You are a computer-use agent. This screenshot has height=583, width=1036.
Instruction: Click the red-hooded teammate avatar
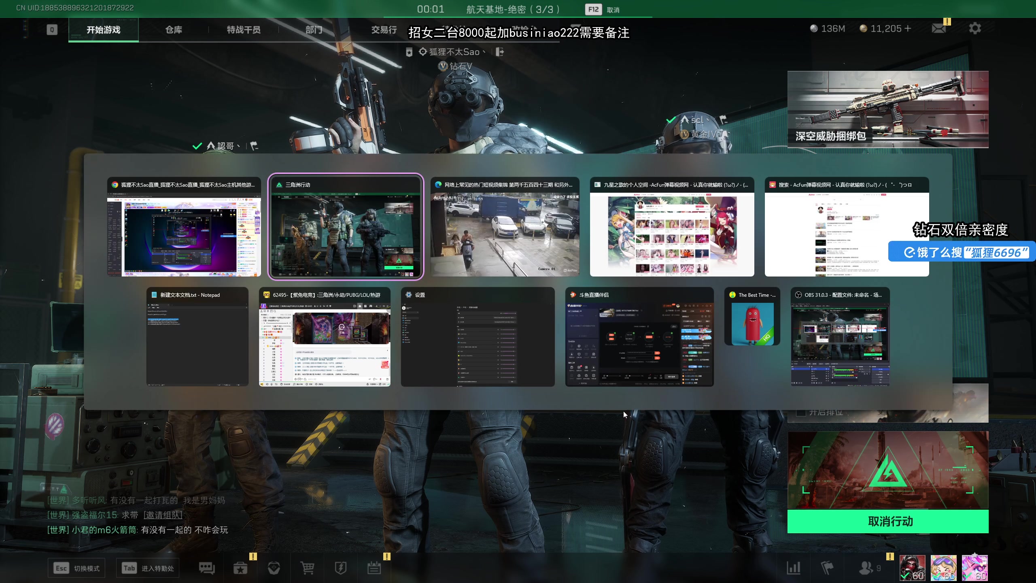pyautogui.click(x=912, y=568)
